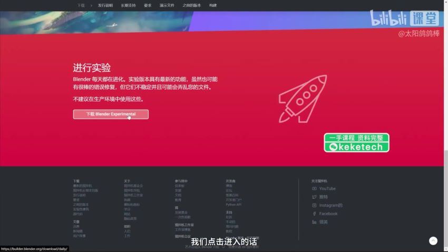Select 之前的版本 in the top navigation bar
This screenshot has height=252, width=448.
tap(192, 5)
